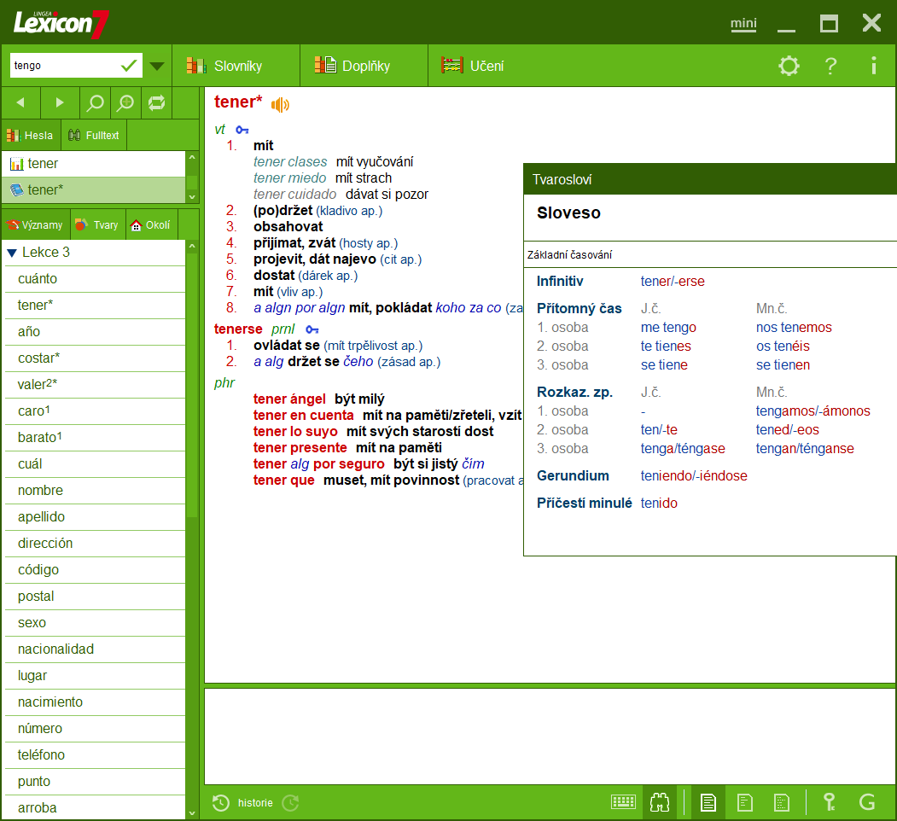Screen dimensions: 897x821
Task: Click the history clock icon
Action: click(x=221, y=803)
